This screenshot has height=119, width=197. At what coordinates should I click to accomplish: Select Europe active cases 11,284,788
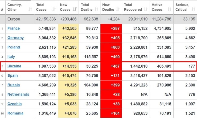coord(162,19)
